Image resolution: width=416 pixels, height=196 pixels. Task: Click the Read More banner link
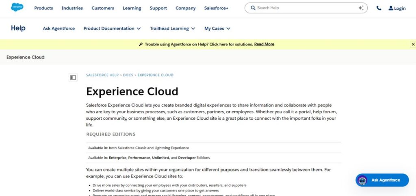[264, 44]
